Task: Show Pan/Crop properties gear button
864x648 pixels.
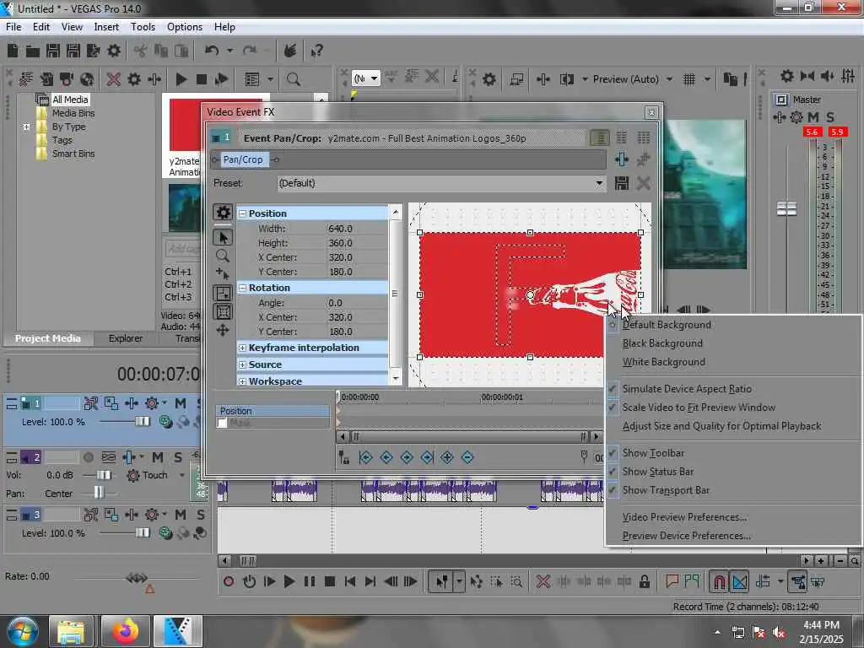Action: [x=223, y=213]
